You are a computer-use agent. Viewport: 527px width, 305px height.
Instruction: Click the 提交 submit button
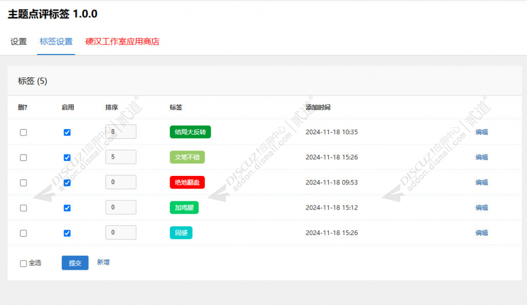[75, 263]
